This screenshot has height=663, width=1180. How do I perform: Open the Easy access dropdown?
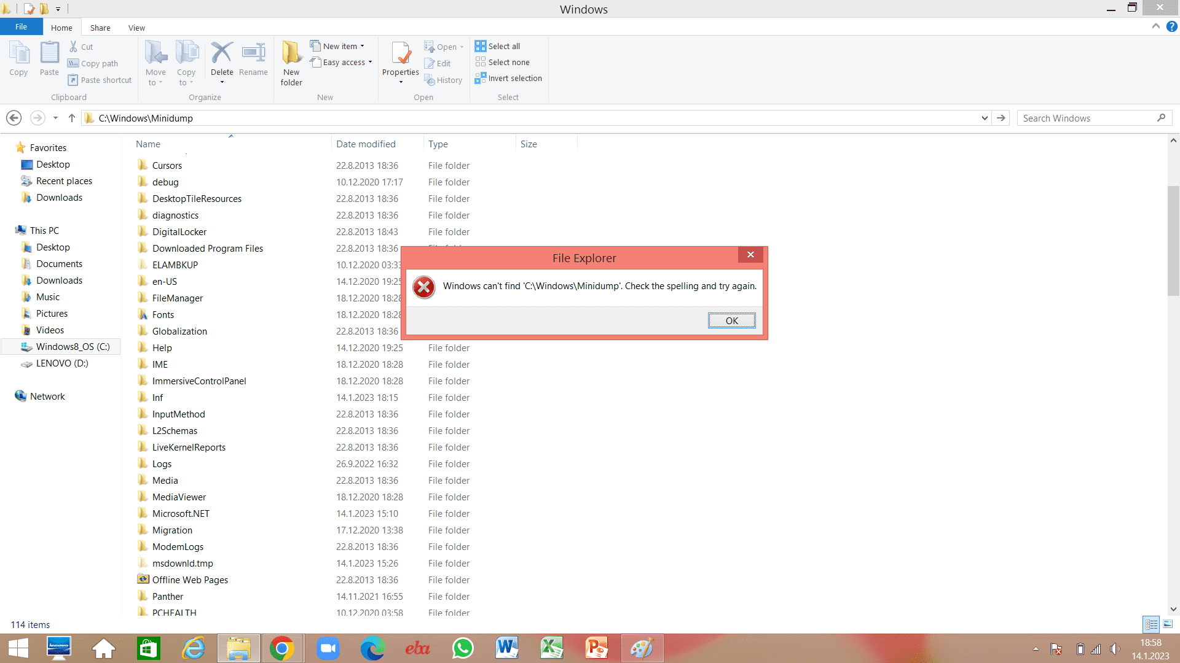[x=342, y=62]
